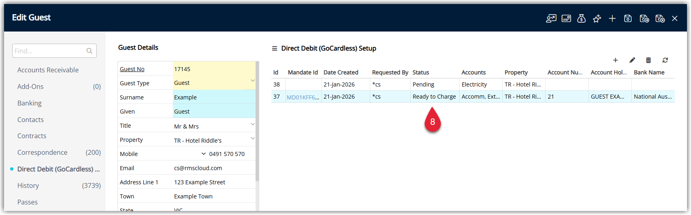Sort by Property column header in grid
691x215 pixels.
[516, 72]
